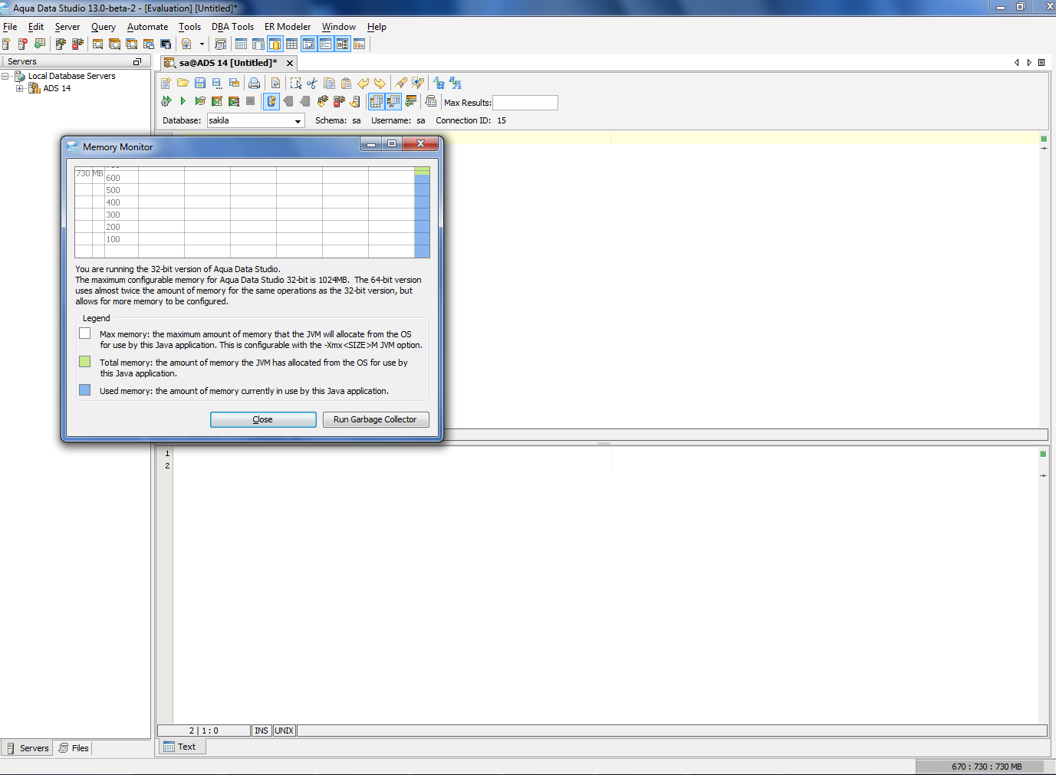Collapse the Local Database Servers node
This screenshot has width=1056, height=775.
coord(5,76)
